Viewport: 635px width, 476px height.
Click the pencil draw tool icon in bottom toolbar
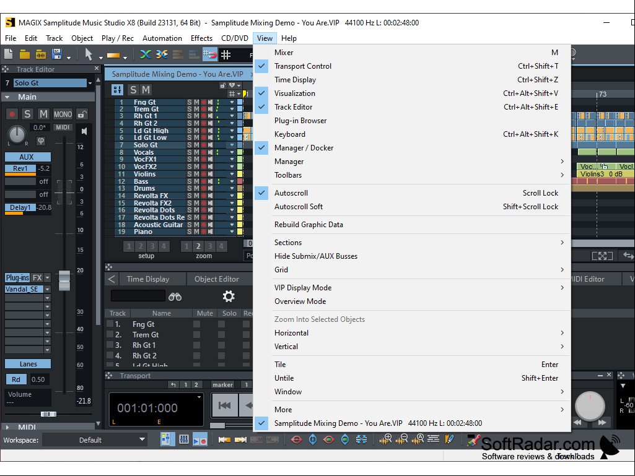click(x=449, y=439)
